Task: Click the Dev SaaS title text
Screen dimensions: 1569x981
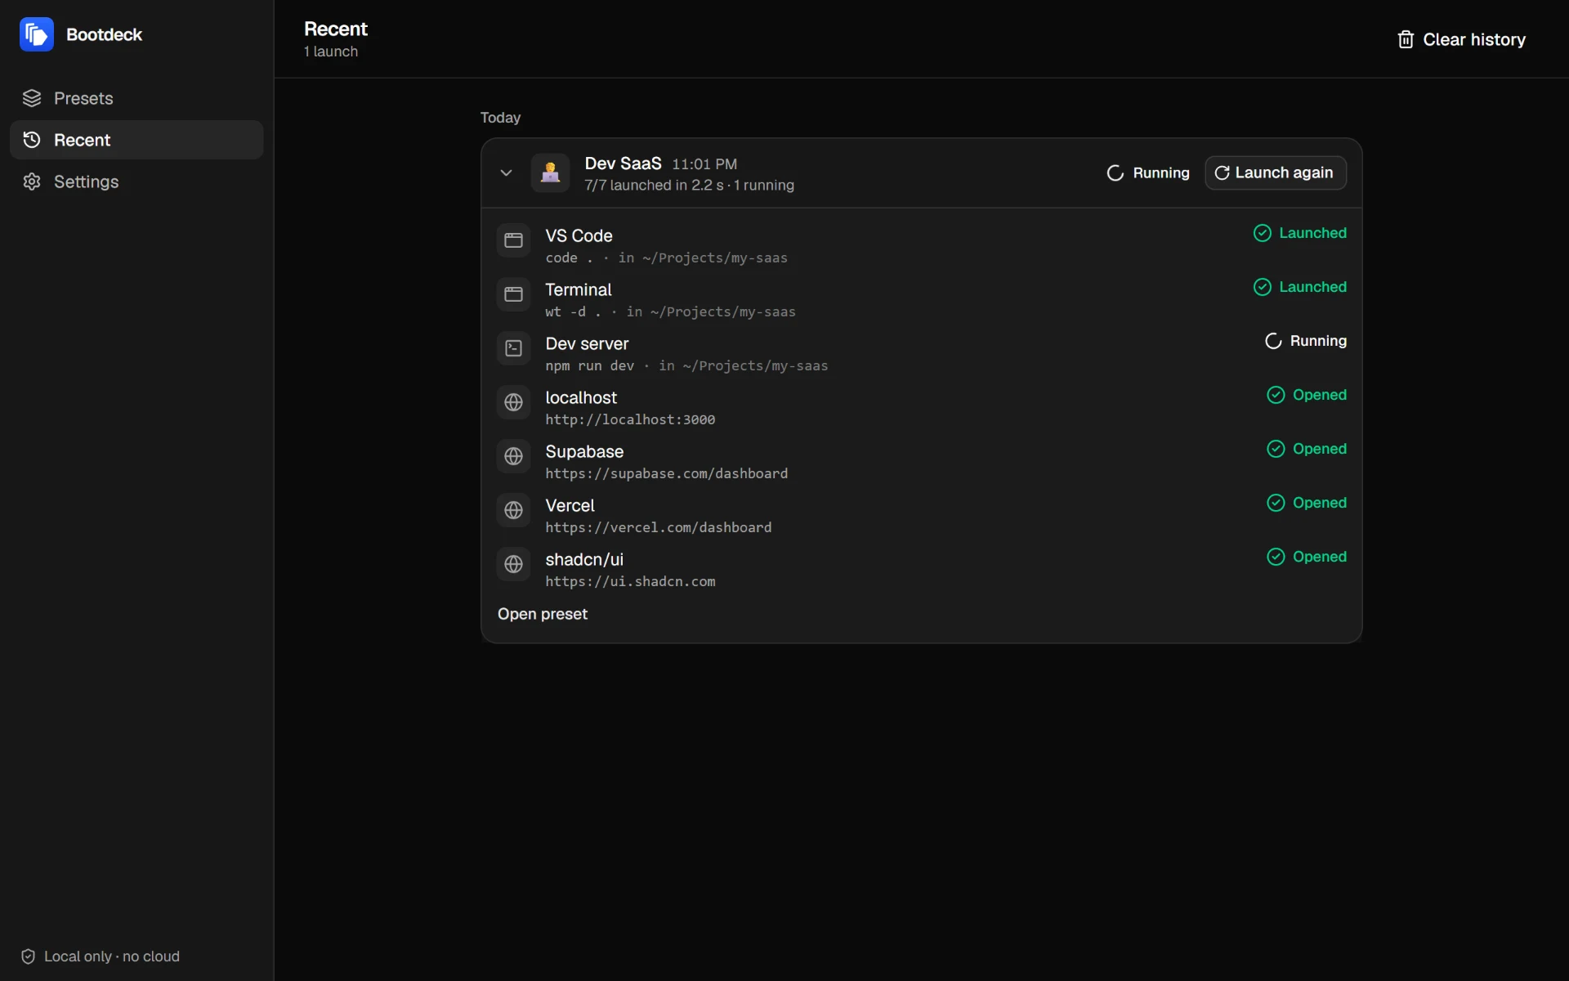Action: tap(624, 163)
